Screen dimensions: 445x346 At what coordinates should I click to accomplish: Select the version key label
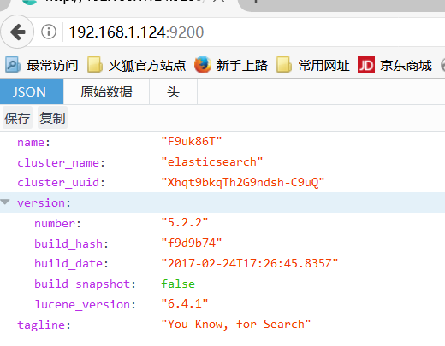44,202
